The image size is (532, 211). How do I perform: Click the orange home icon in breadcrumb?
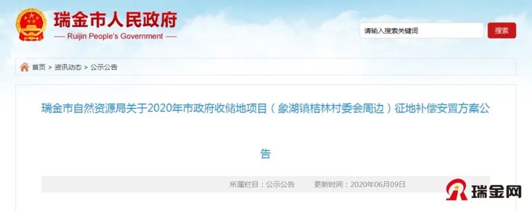click(x=25, y=67)
